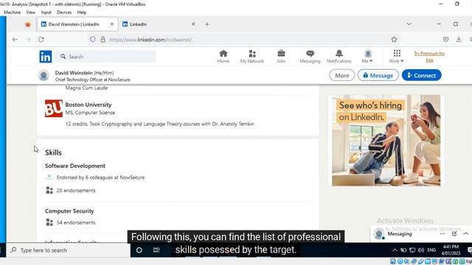
Task: Click the LinkedIn logo
Action: pos(46,57)
